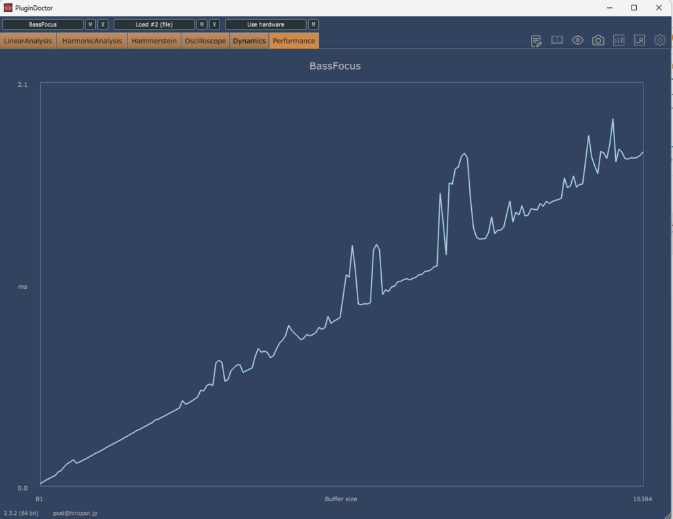Open the manual book icon
The width and height of the screenshot is (673, 519).
pyautogui.click(x=557, y=40)
